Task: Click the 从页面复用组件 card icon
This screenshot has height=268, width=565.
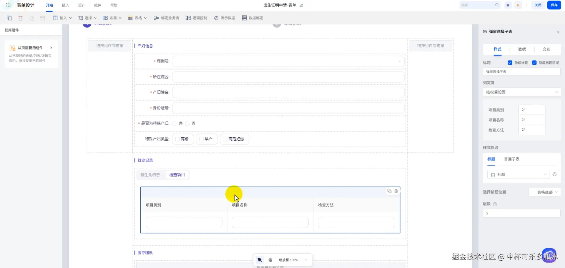Action: pos(12,48)
